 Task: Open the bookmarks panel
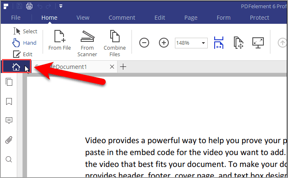point(9,101)
